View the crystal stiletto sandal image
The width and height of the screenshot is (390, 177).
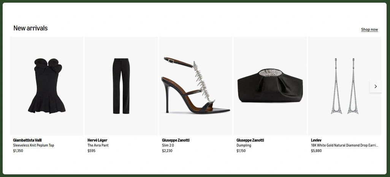pyautogui.click(x=196, y=86)
